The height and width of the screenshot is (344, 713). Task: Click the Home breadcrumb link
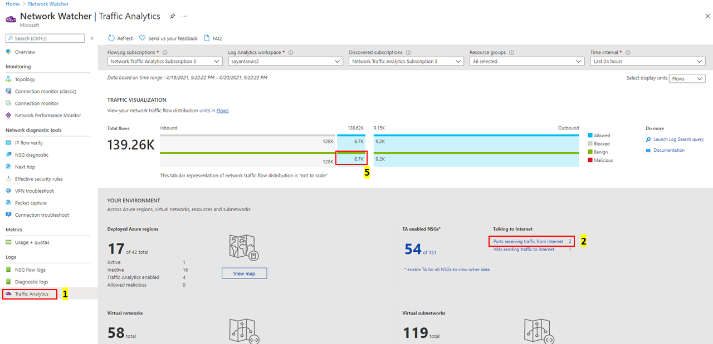click(x=12, y=4)
